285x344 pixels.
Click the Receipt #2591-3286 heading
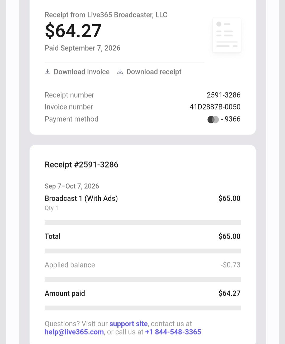[82, 165]
